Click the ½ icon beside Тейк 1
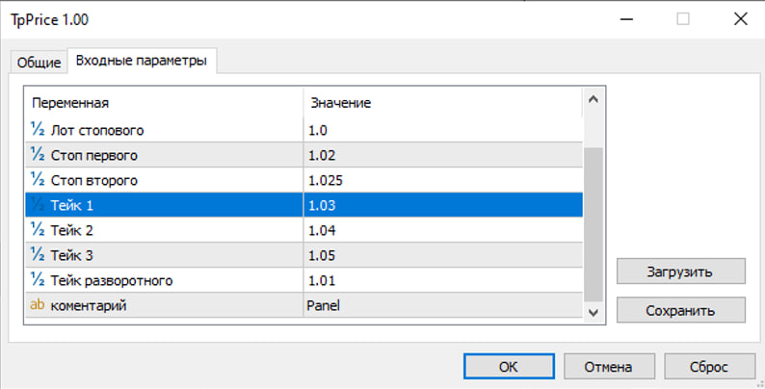Screen dimensions: 765x389 click(x=39, y=205)
